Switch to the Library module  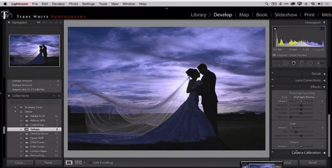point(198,15)
